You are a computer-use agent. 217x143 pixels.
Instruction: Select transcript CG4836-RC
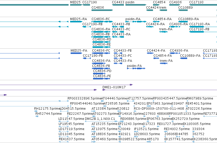(101, 19)
